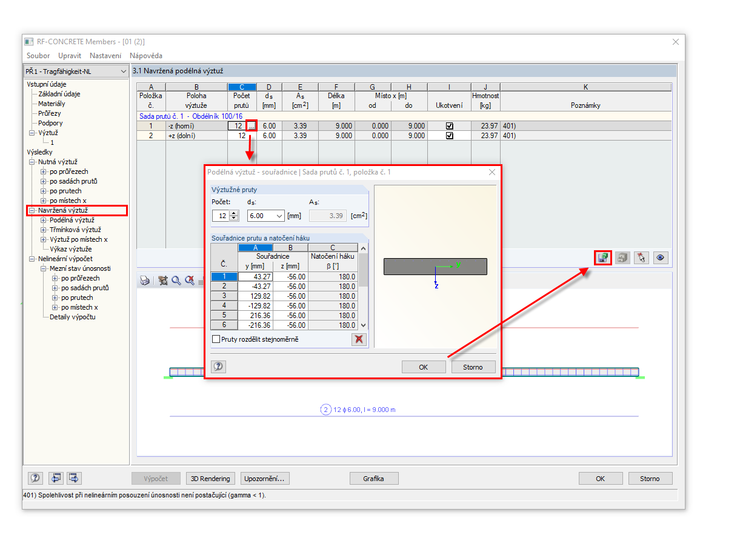This screenshot has height=555, width=740.
Task: Click the print graphic icon
Action: coord(145,281)
